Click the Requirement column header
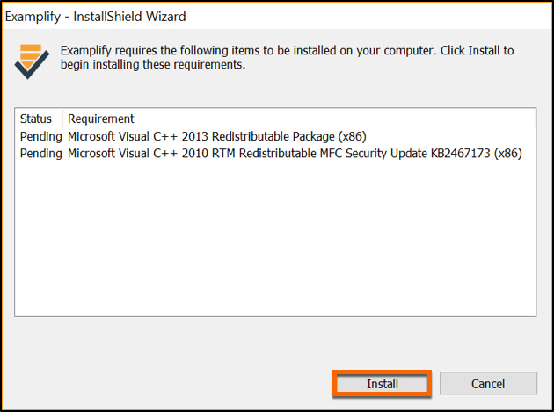This screenshot has width=554, height=412. pos(101,119)
